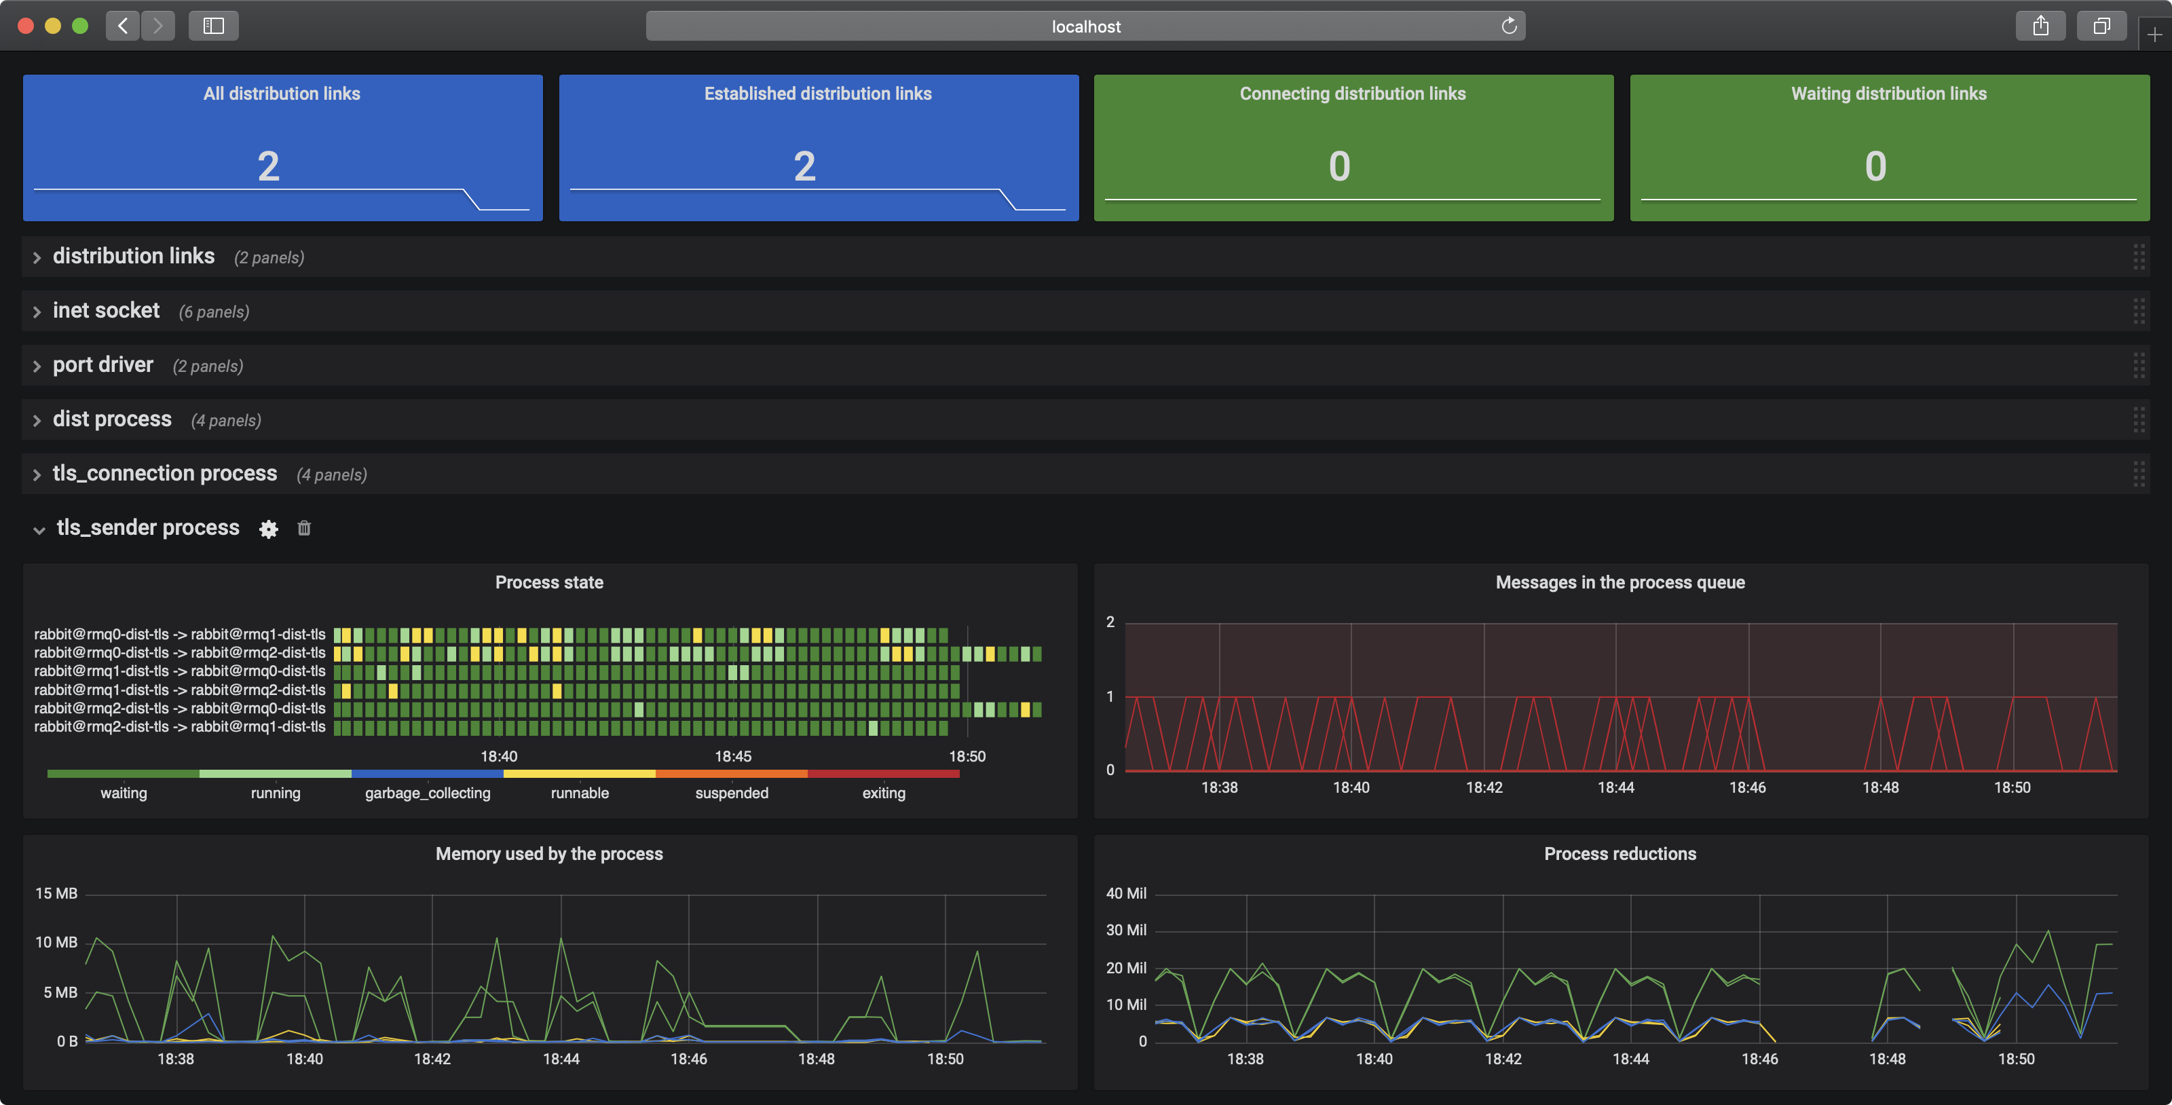
Task: Click the localhost address bar
Action: click(x=1085, y=26)
